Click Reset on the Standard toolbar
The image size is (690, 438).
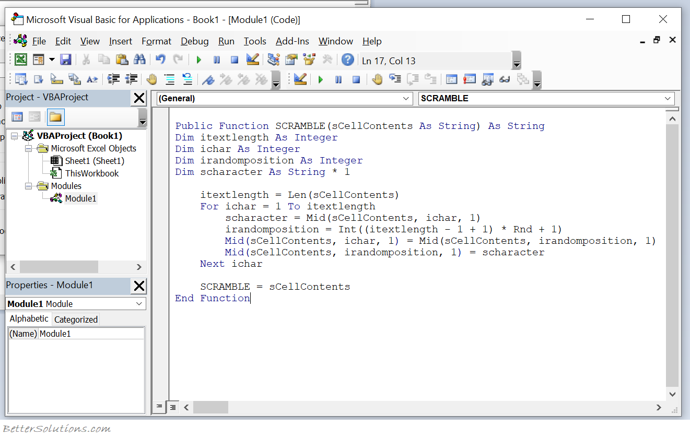(x=235, y=60)
